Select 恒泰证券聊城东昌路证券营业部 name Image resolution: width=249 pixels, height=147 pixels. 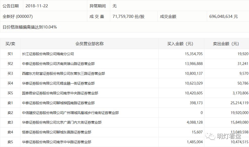point(57,132)
